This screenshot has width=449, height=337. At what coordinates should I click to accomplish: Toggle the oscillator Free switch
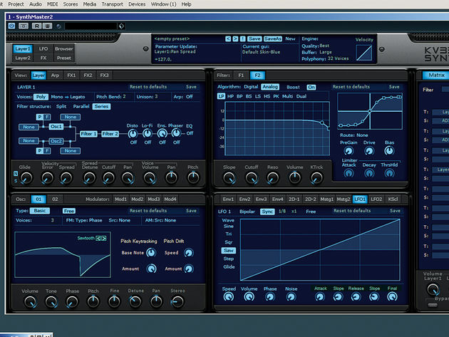[68, 211]
